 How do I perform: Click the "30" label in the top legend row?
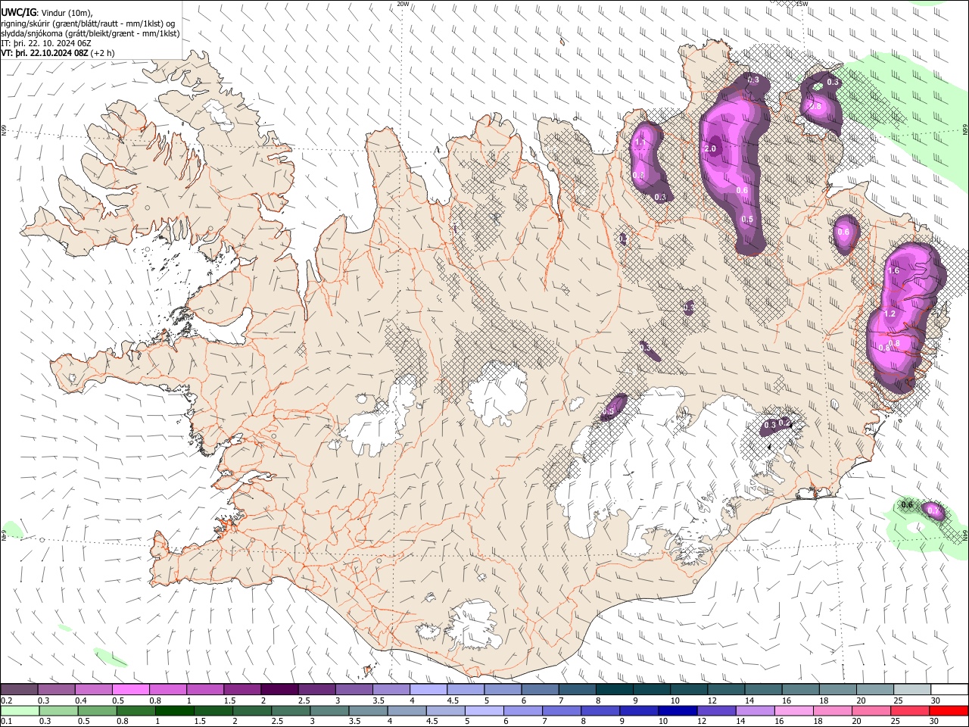click(935, 700)
